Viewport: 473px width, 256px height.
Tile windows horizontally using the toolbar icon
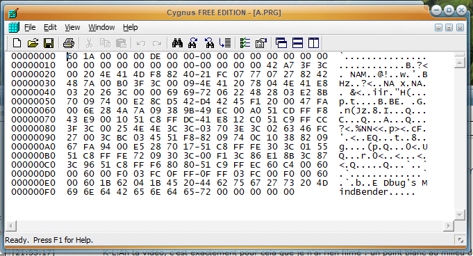pos(297,43)
